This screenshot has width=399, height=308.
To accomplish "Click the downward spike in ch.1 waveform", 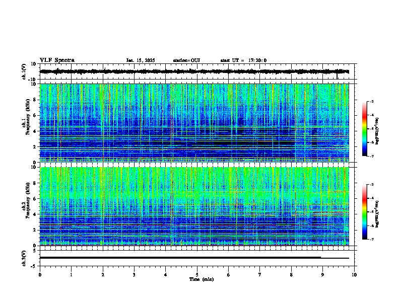I will tap(337, 75).
